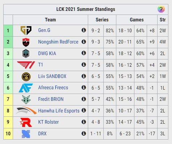
Task: Go to Fredit BRION team page
Action: point(51,99)
